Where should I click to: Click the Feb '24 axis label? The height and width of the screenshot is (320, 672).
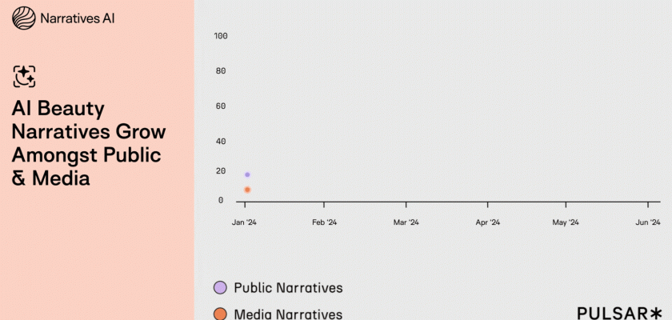[324, 222]
